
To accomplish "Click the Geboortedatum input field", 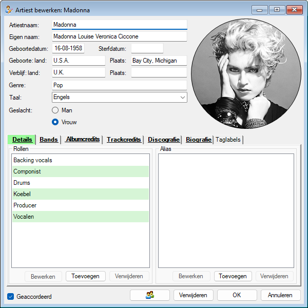I will 68,49.
